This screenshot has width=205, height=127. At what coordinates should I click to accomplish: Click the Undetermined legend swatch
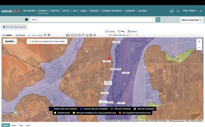(x=55, y=113)
